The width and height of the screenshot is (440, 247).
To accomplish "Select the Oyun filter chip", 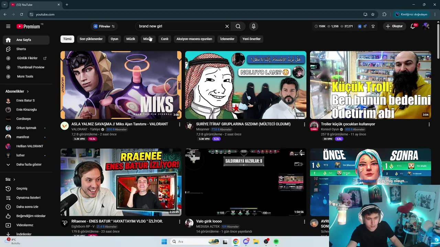I will (x=114, y=39).
